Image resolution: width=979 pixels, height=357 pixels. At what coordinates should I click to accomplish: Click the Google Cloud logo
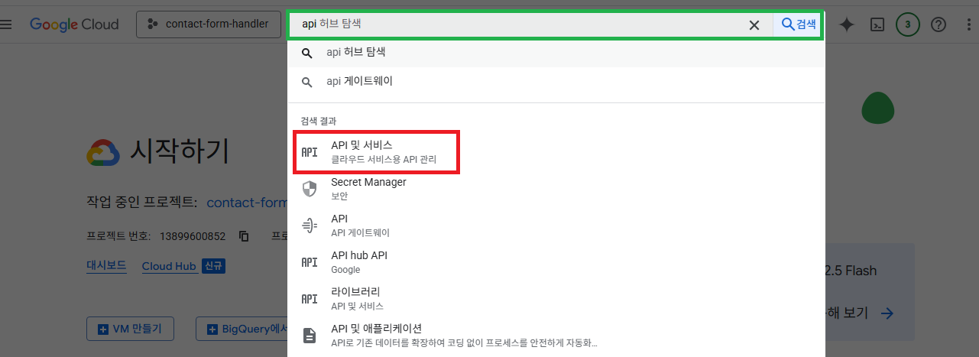74,24
